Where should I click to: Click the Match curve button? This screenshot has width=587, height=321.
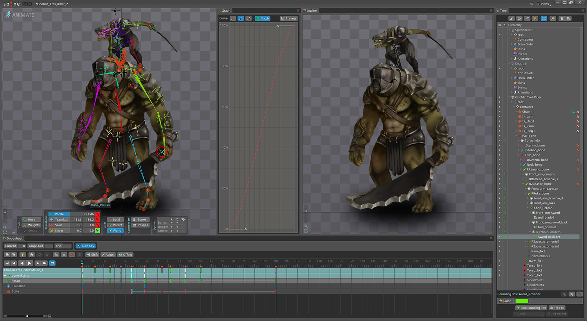point(263,18)
